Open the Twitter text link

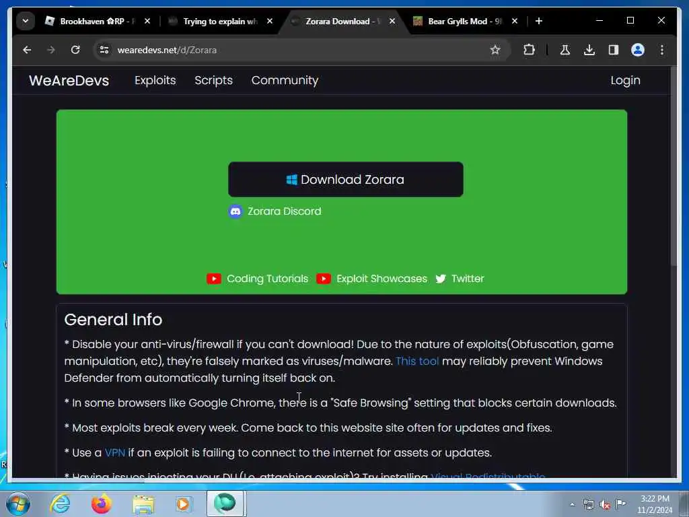[468, 279]
